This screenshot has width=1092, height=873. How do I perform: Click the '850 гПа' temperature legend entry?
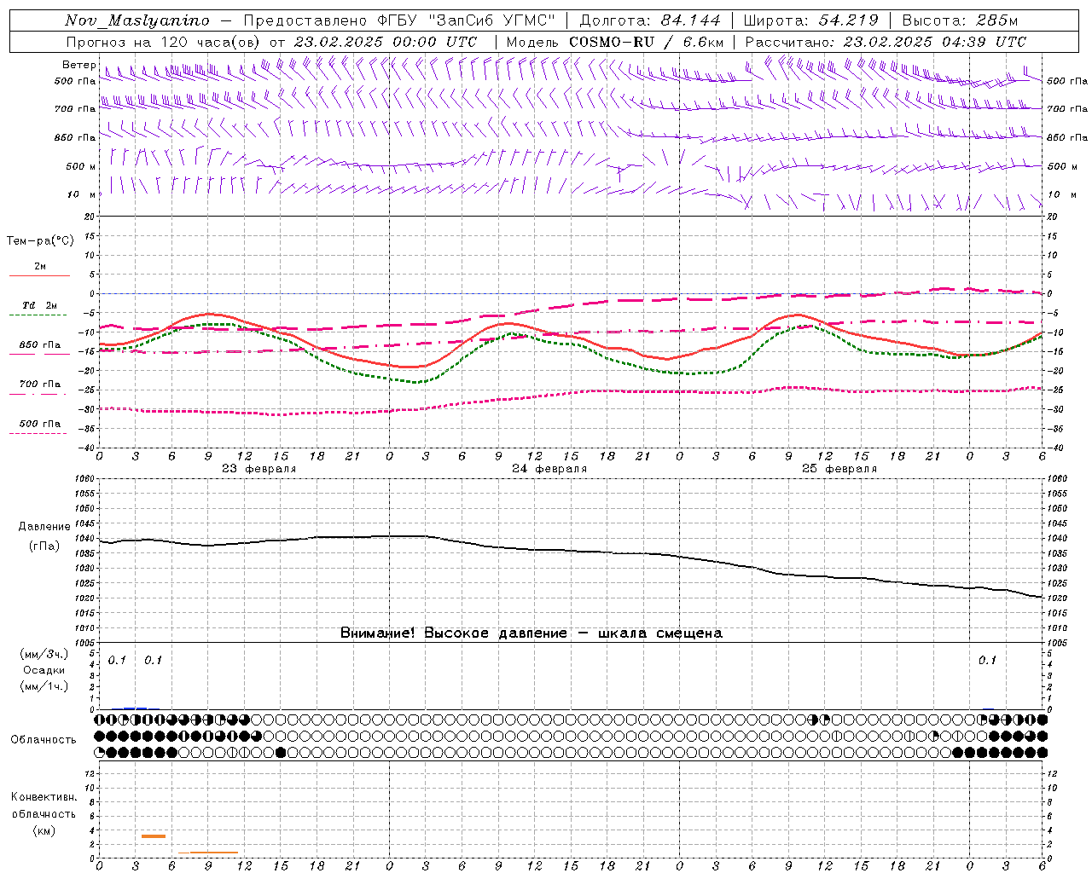click(x=40, y=345)
